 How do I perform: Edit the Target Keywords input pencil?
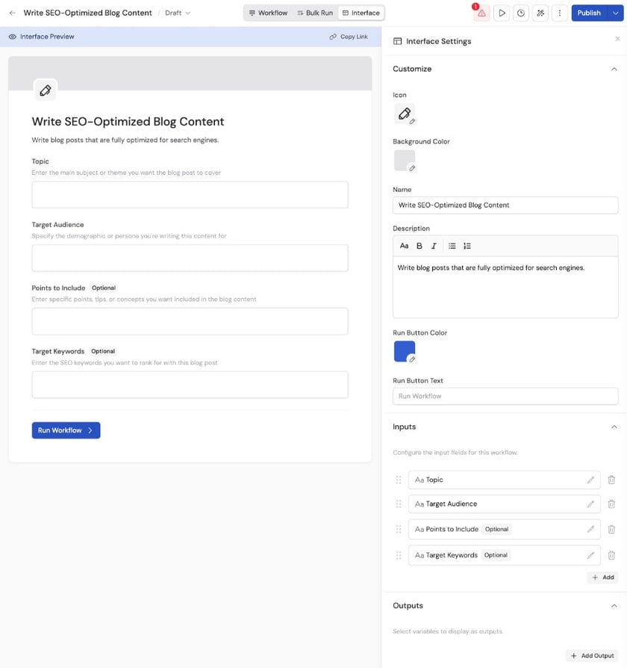[x=590, y=555]
